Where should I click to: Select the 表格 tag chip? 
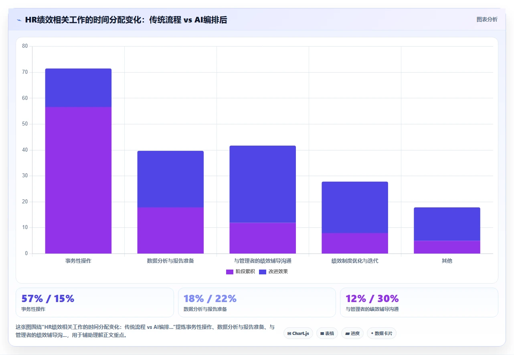point(327,333)
